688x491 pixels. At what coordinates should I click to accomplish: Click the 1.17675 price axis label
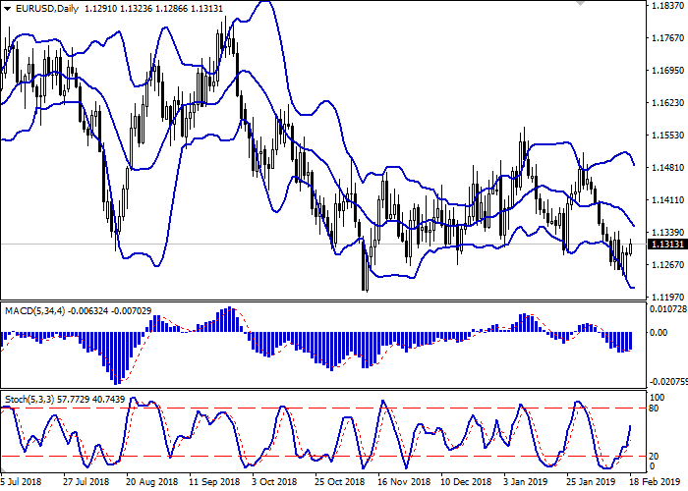coord(667,39)
